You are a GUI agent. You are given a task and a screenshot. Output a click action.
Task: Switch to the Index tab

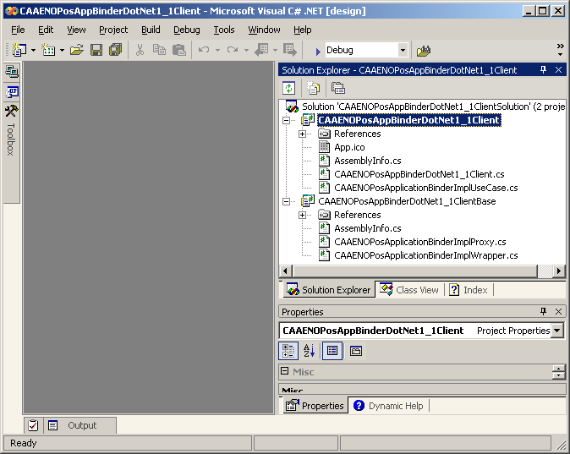(469, 290)
